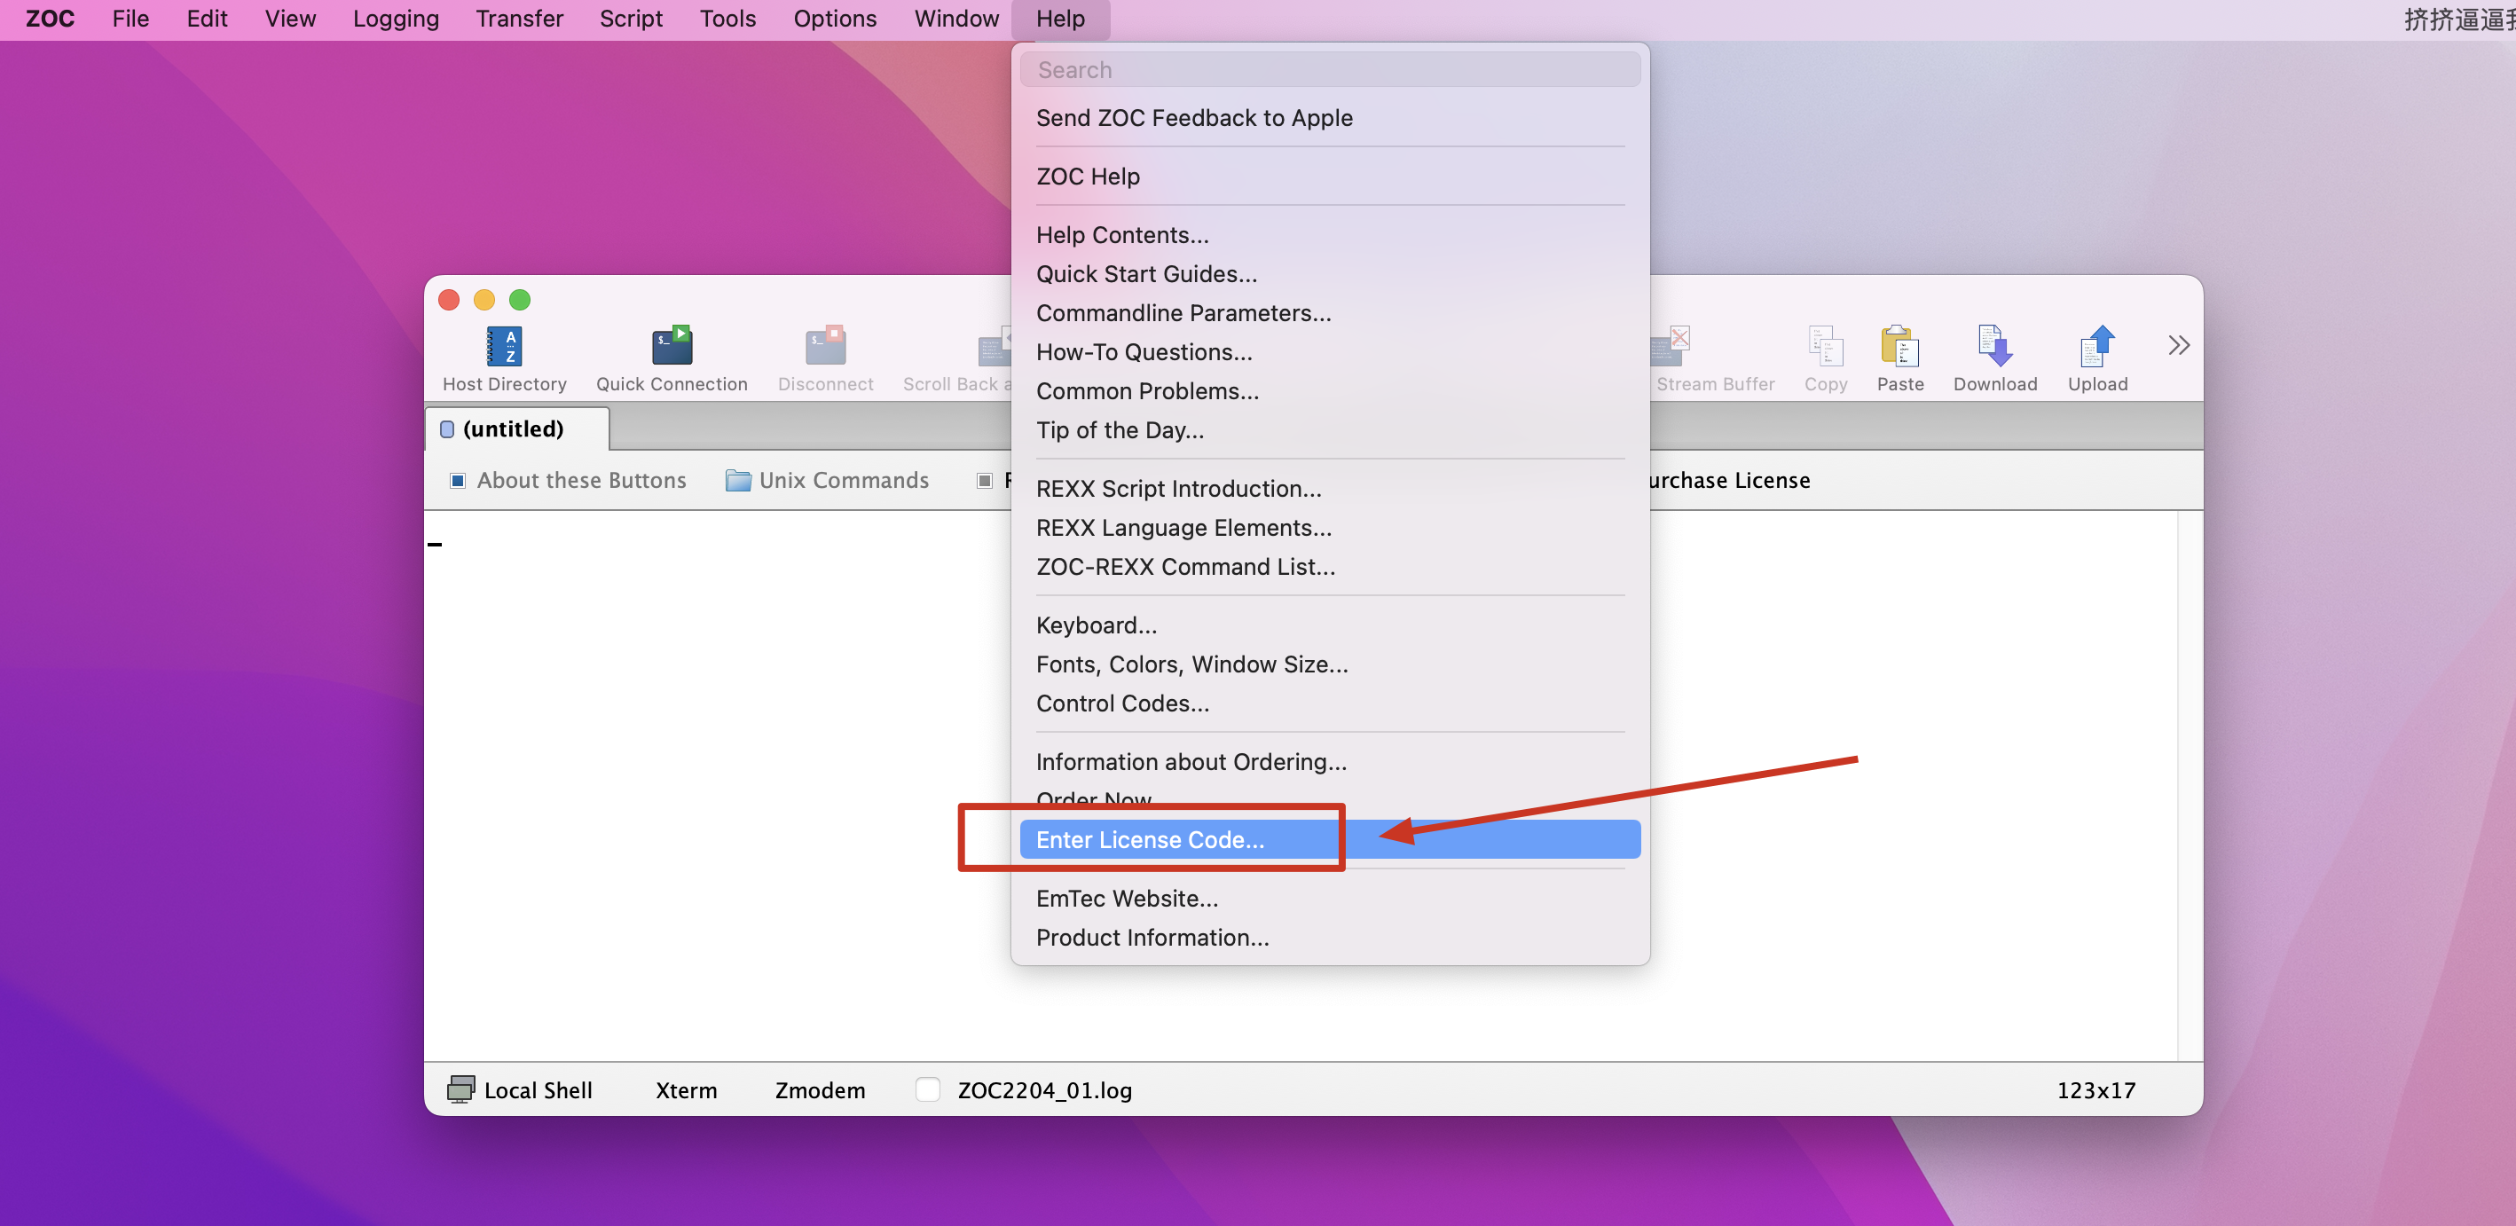Viewport: 2516px width, 1226px height.
Task: Click the Download toolbar icon
Action: [x=1993, y=346]
